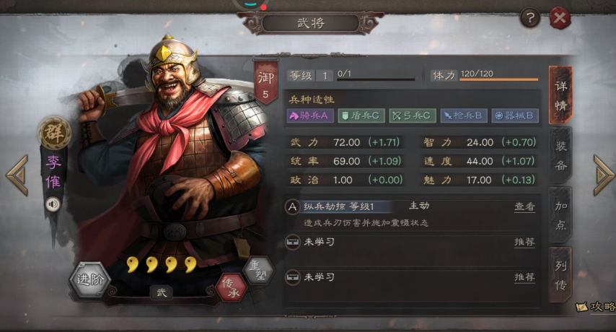Play the general's voice with the speaker icon

tap(53, 204)
